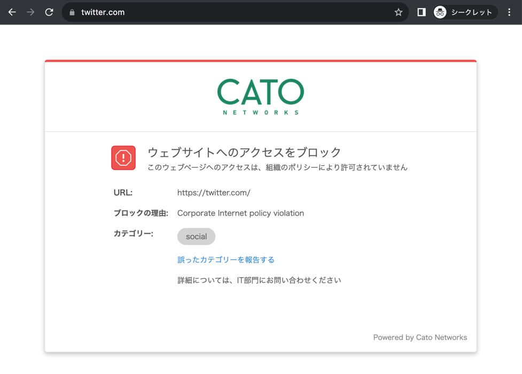Click the incognito シークレット badge
The width and height of the screenshot is (522, 374).
coord(465,12)
